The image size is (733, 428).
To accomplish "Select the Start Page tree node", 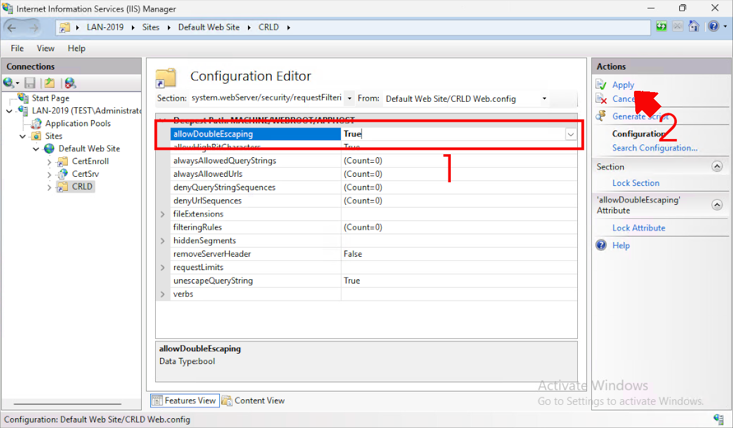I will (x=51, y=98).
